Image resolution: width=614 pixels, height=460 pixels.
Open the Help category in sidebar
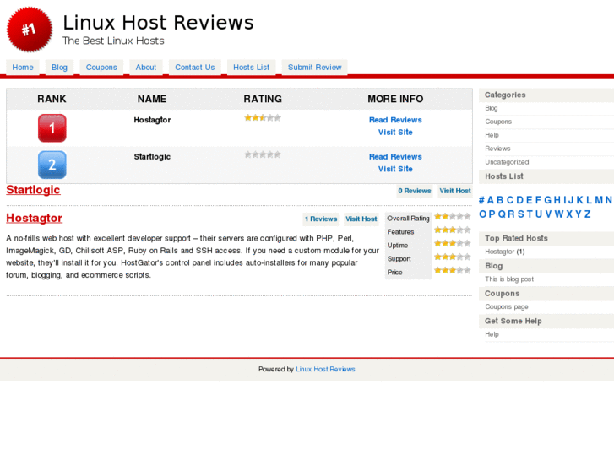click(x=492, y=135)
